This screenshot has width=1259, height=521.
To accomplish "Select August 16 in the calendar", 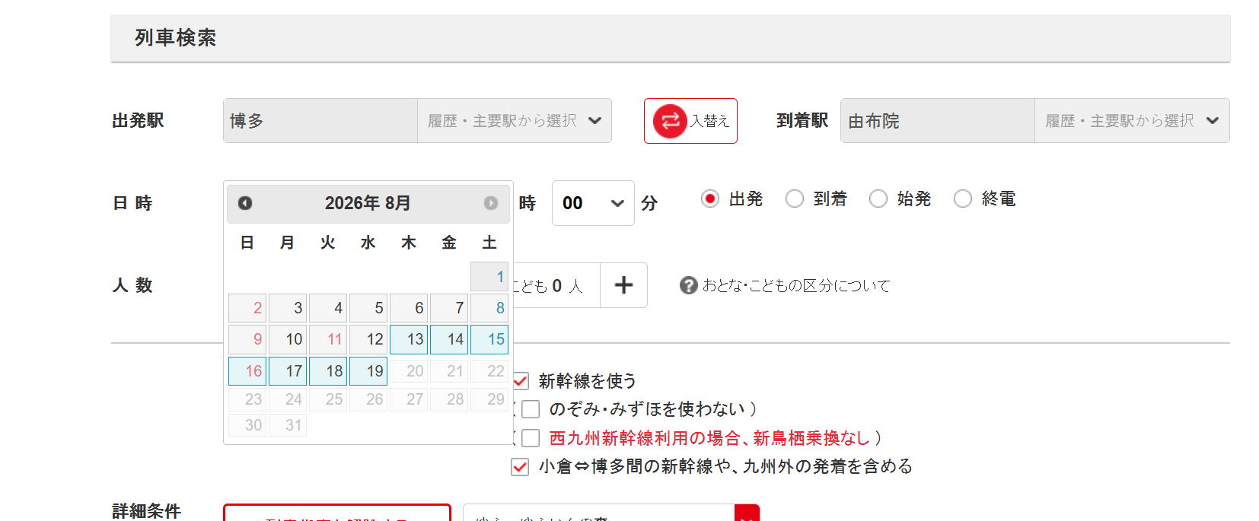I will (247, 371).
